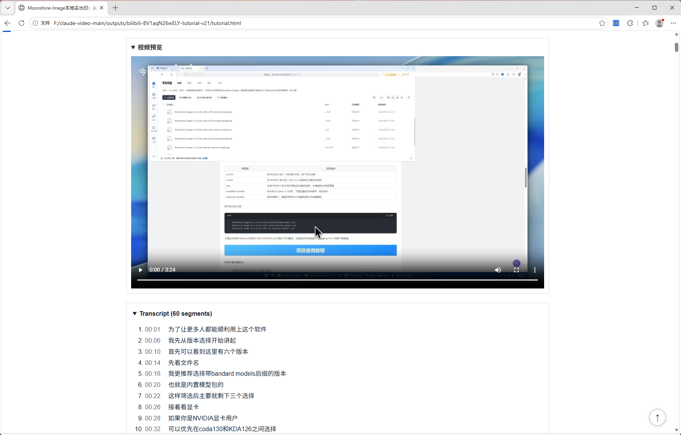Jump to timestamp 00:16 segment
This screenshot has width=681, height=435.
[152, 373]
